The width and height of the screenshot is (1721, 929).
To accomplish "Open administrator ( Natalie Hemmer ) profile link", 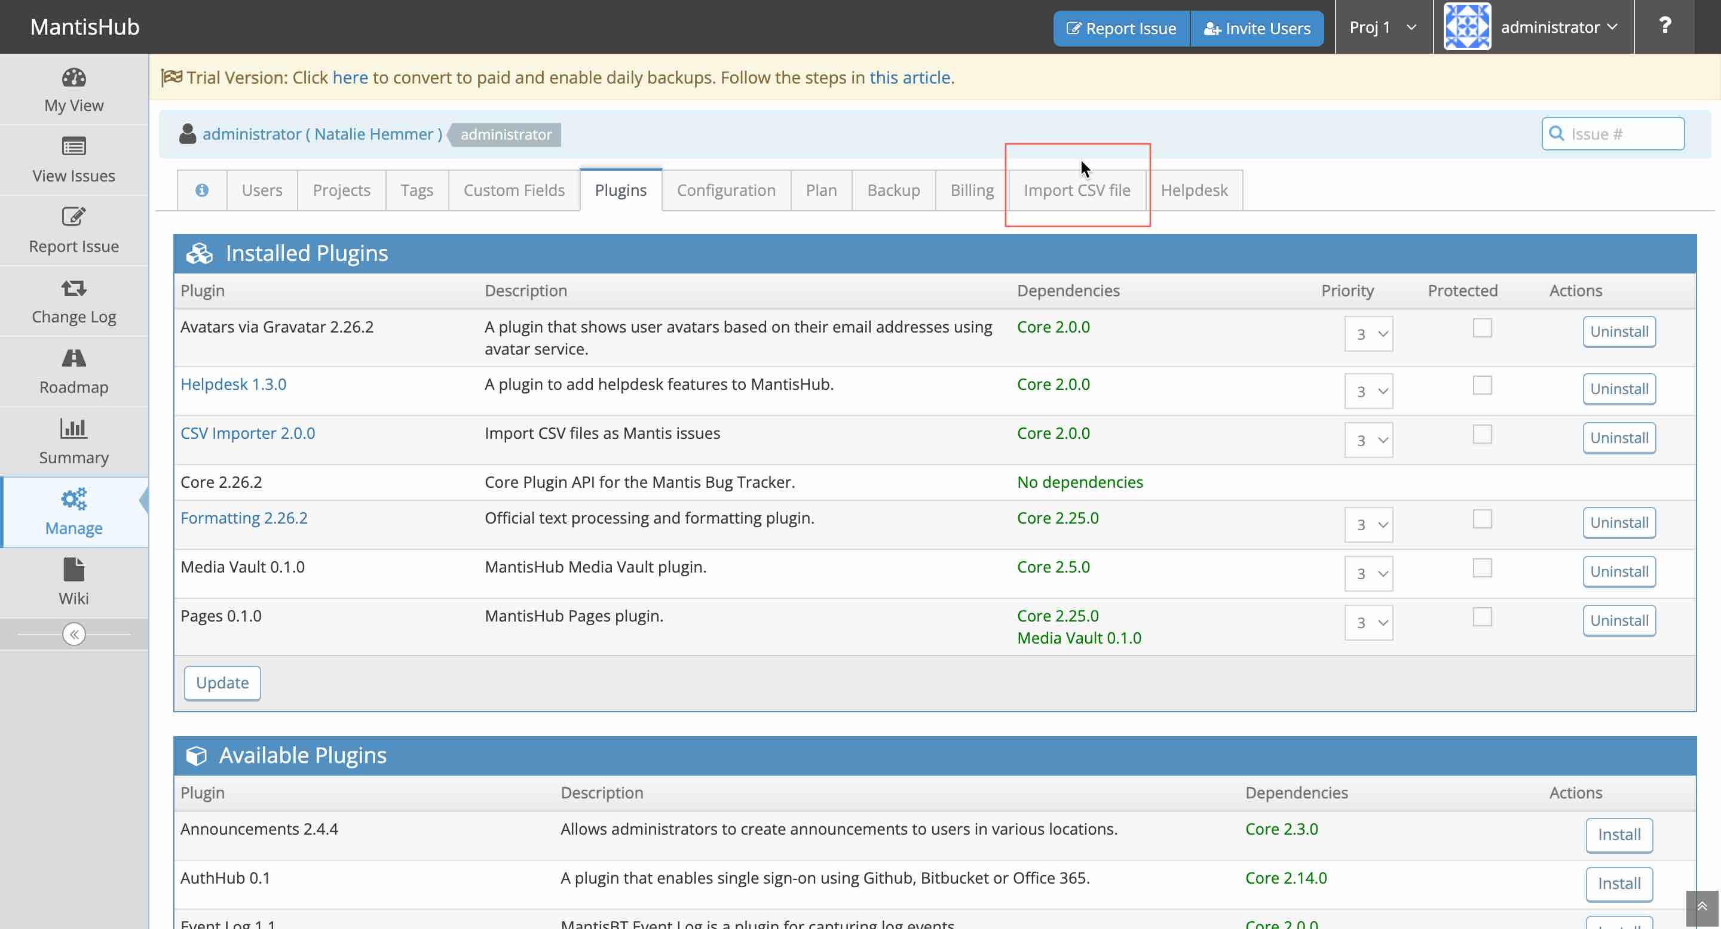I will [322, 134].
